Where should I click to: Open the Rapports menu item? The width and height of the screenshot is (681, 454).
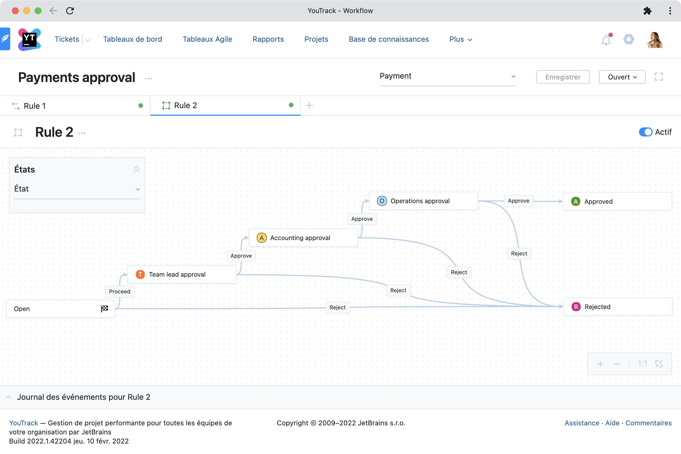click(268, 39)
